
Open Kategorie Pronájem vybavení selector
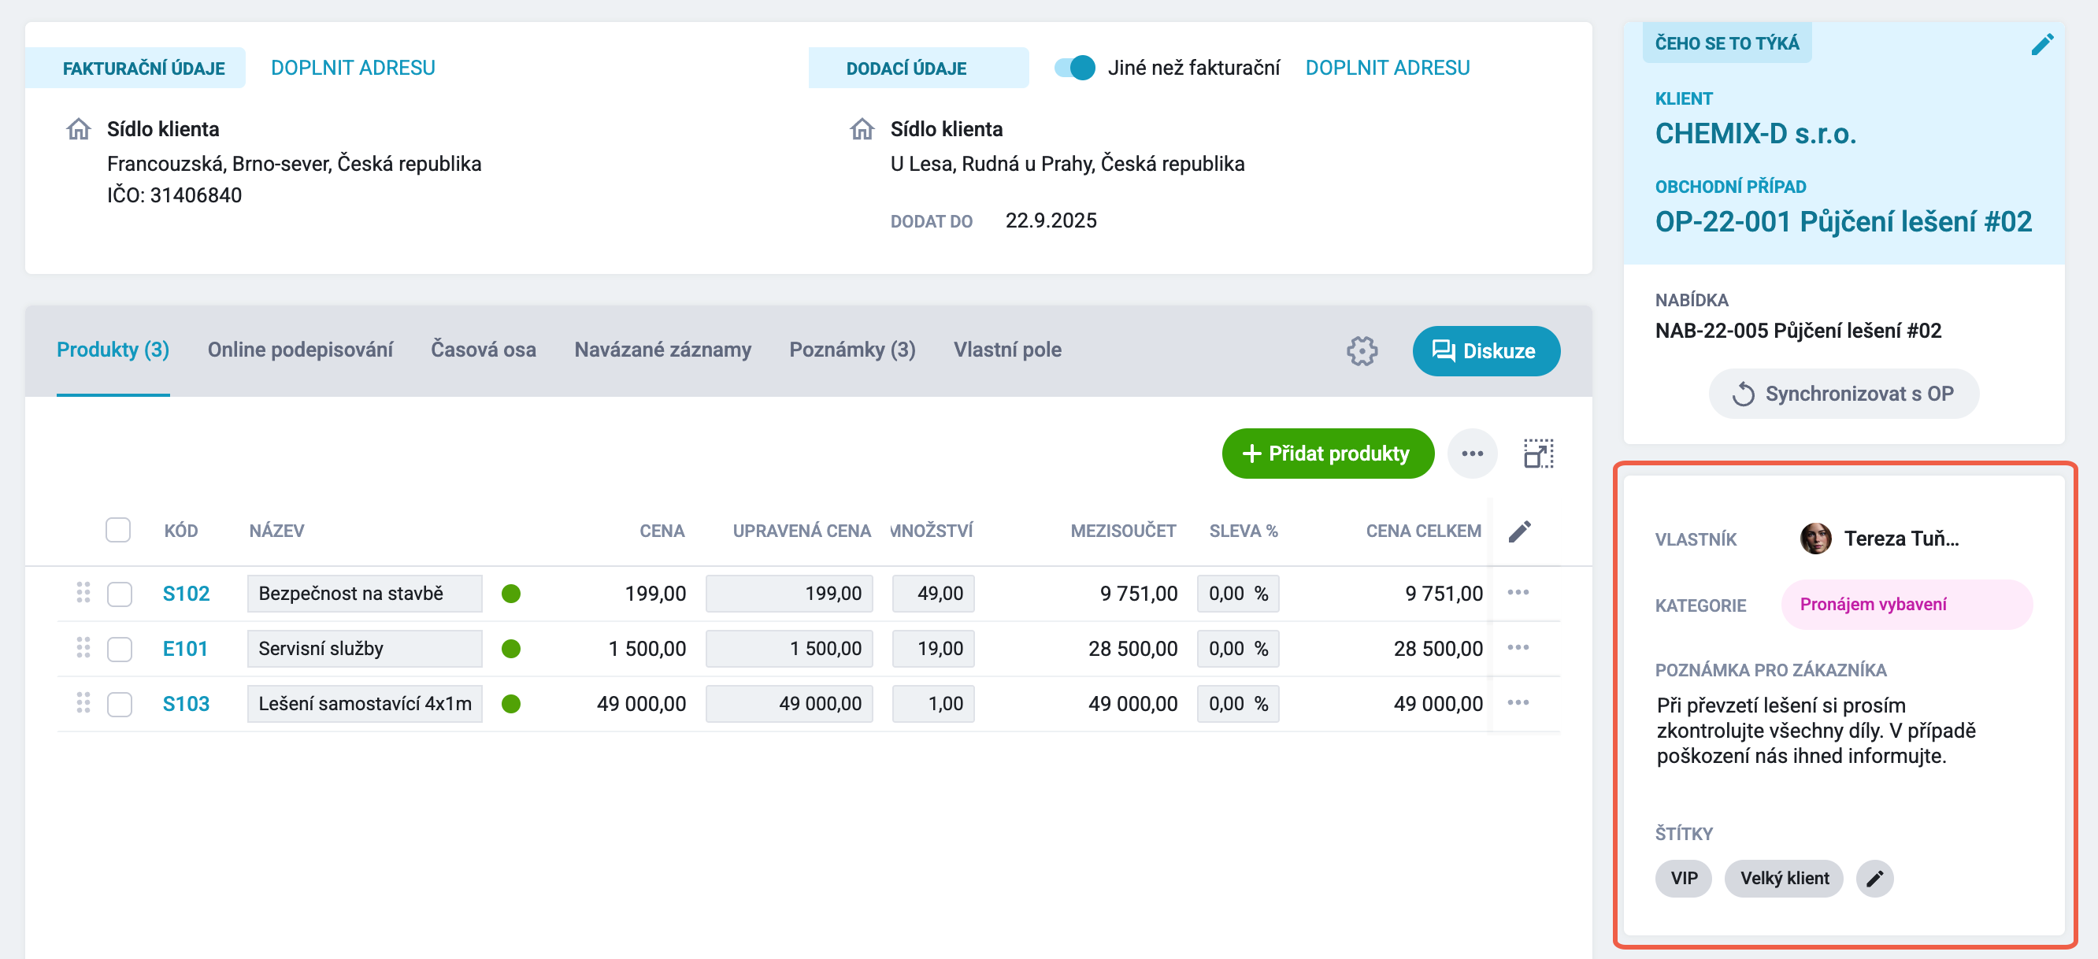point(1906,604)
